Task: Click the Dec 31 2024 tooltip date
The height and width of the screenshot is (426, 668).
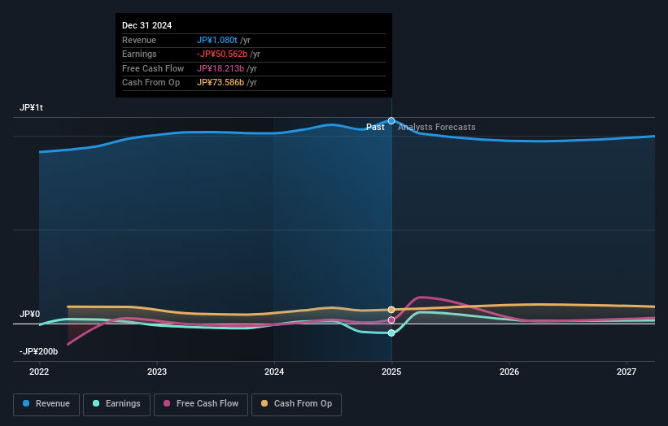Action: [147, 25]
